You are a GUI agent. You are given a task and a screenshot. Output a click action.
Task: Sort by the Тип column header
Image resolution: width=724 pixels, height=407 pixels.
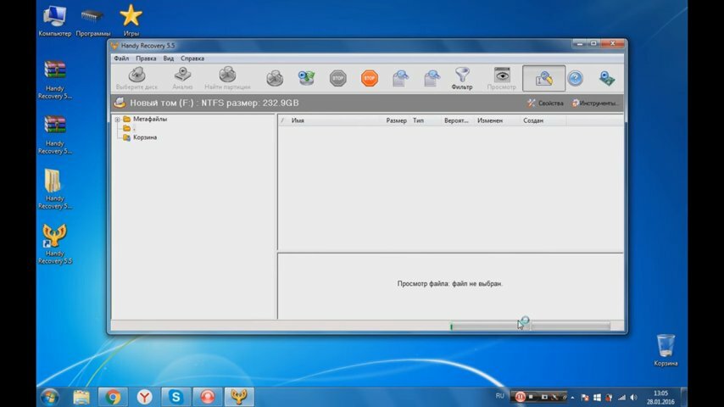(x=426, y=120)
